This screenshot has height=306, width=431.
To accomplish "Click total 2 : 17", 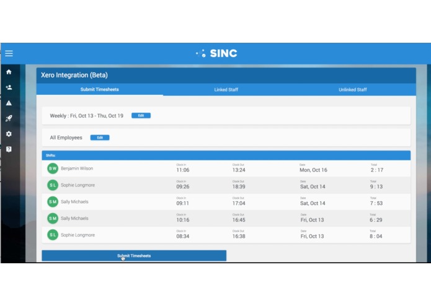I will 377,170.
